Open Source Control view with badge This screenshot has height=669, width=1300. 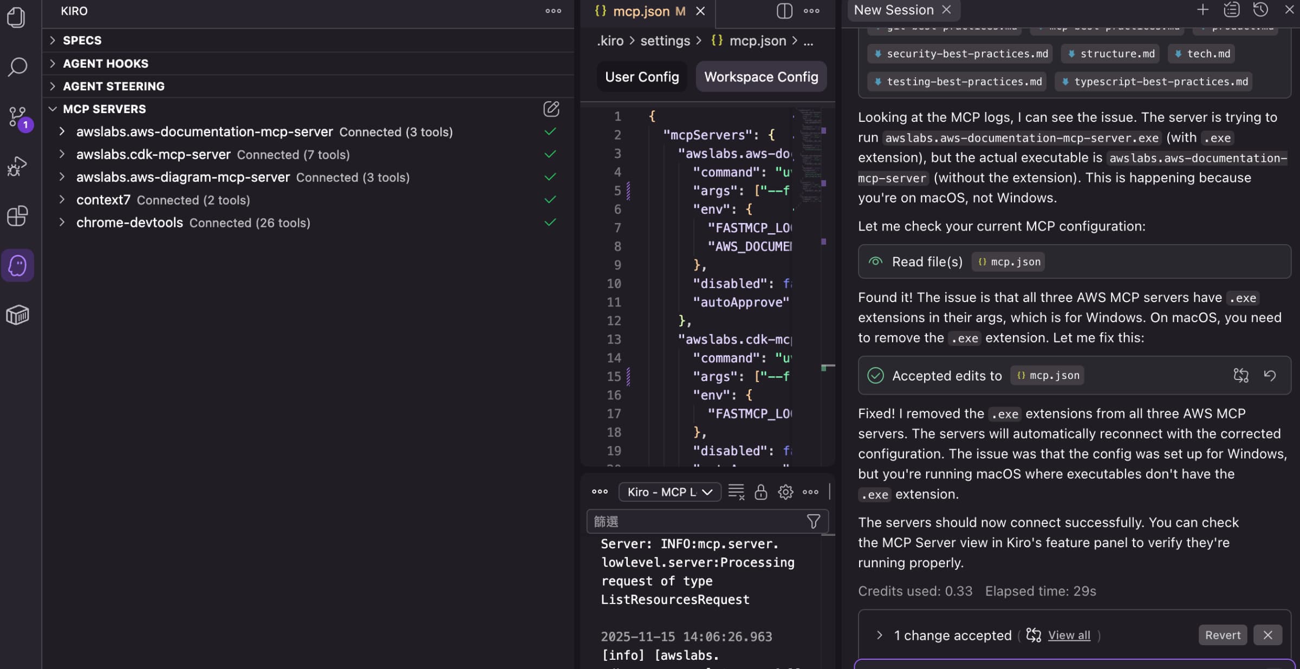tap(17, 117)
